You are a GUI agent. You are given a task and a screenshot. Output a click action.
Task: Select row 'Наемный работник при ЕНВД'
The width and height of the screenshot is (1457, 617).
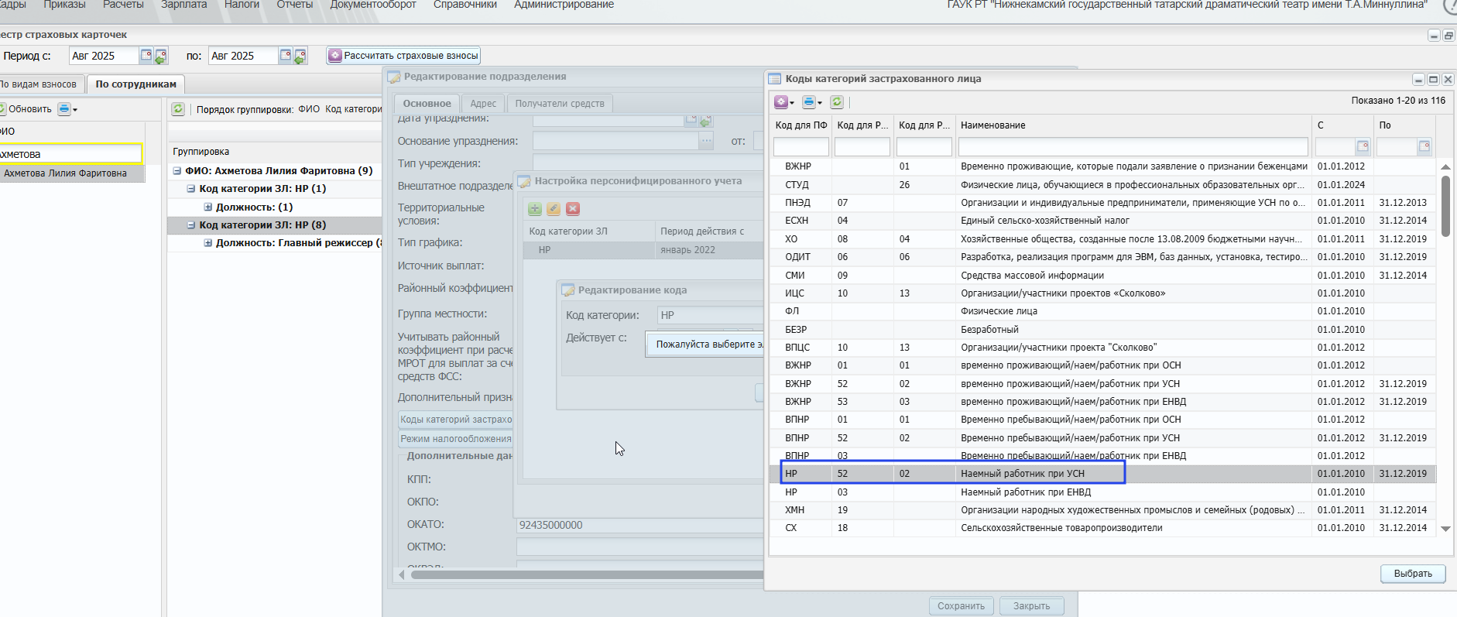tap(1102, 492)
